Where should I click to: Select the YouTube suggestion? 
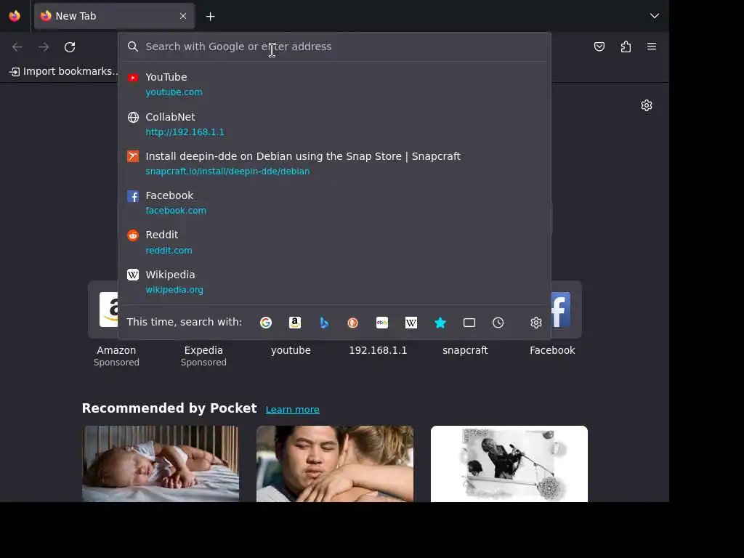[334, 84]
